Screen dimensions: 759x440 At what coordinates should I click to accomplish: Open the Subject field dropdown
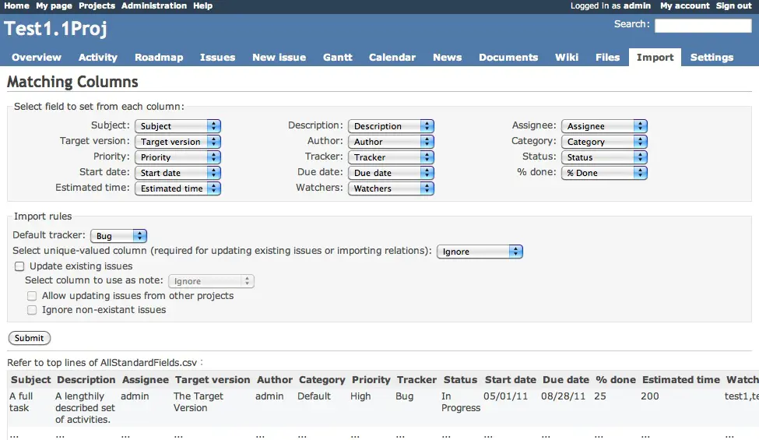click(x=177, y=126)
